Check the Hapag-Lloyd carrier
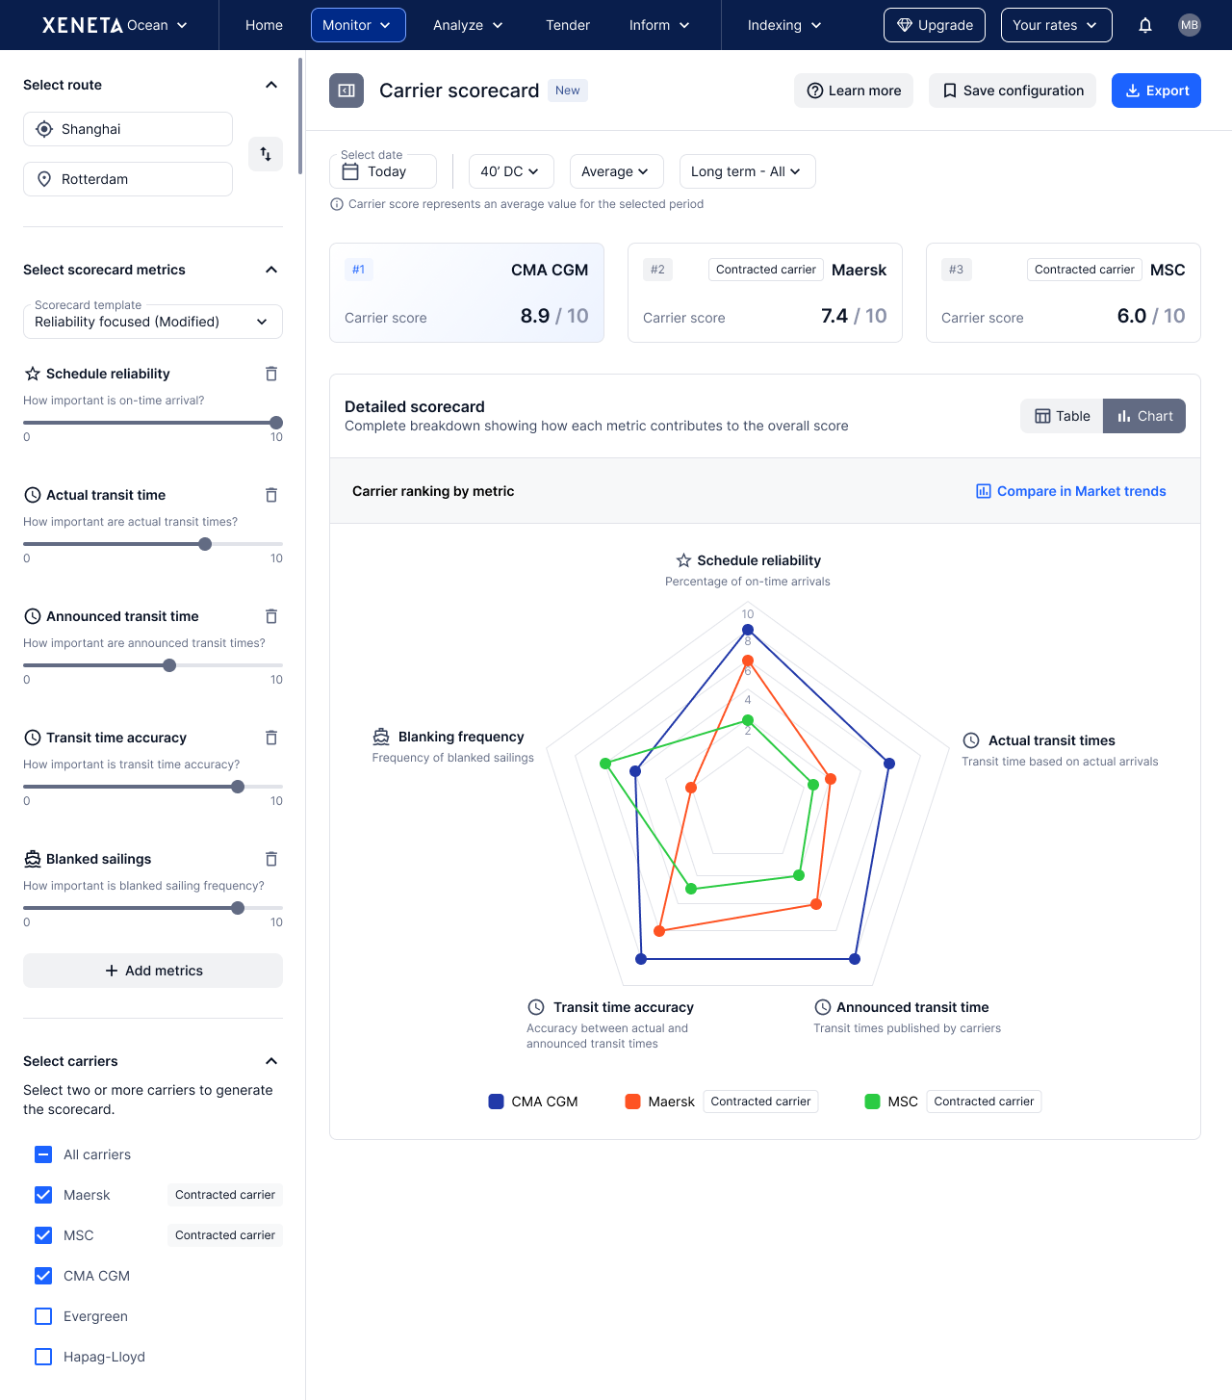 pos(43,1357)
